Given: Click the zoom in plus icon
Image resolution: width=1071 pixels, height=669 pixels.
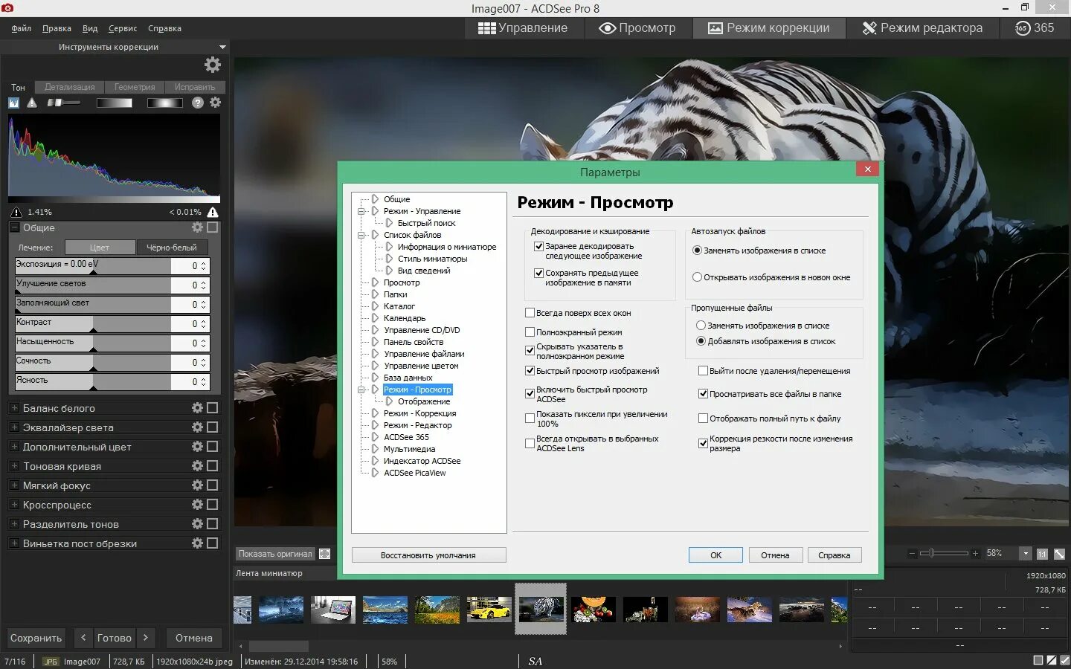Looking at the screenshot, I should click(x=975, y=554).
